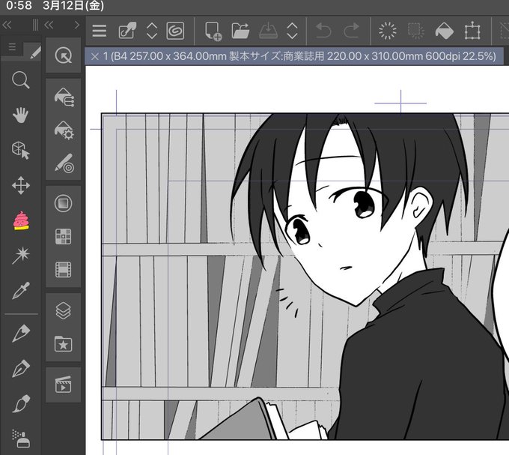Undo the last action

[x=323, y=31]
